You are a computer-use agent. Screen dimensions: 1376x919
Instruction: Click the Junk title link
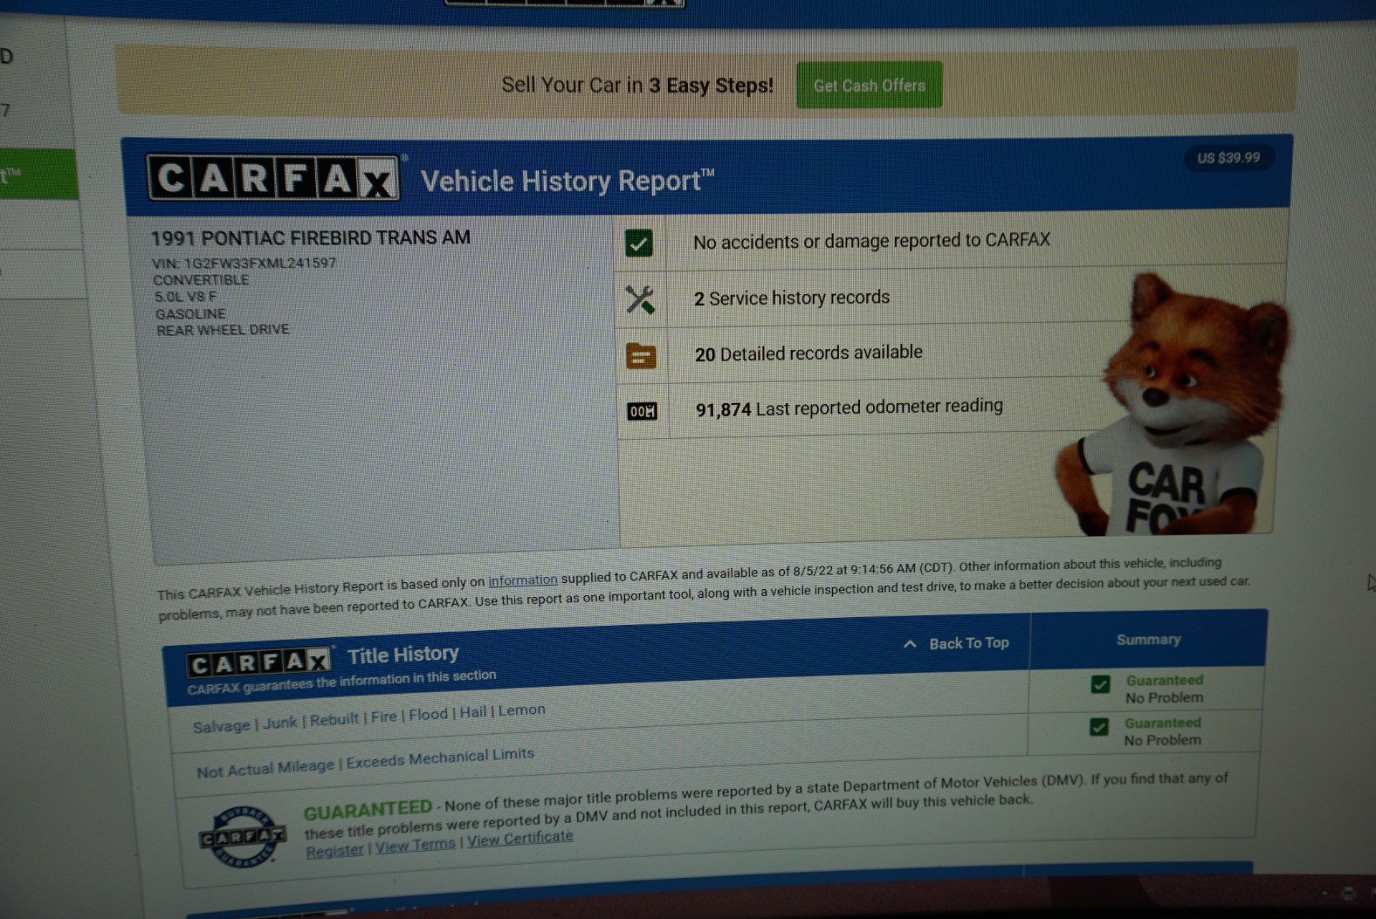(x=279, y=723)
